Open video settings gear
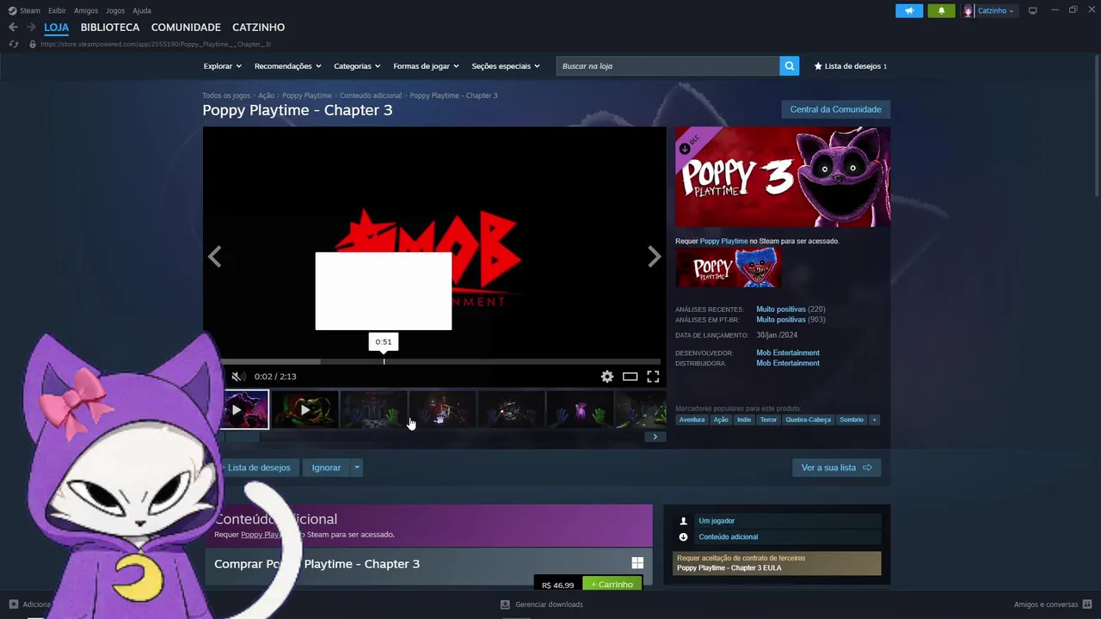 [607, 377]
